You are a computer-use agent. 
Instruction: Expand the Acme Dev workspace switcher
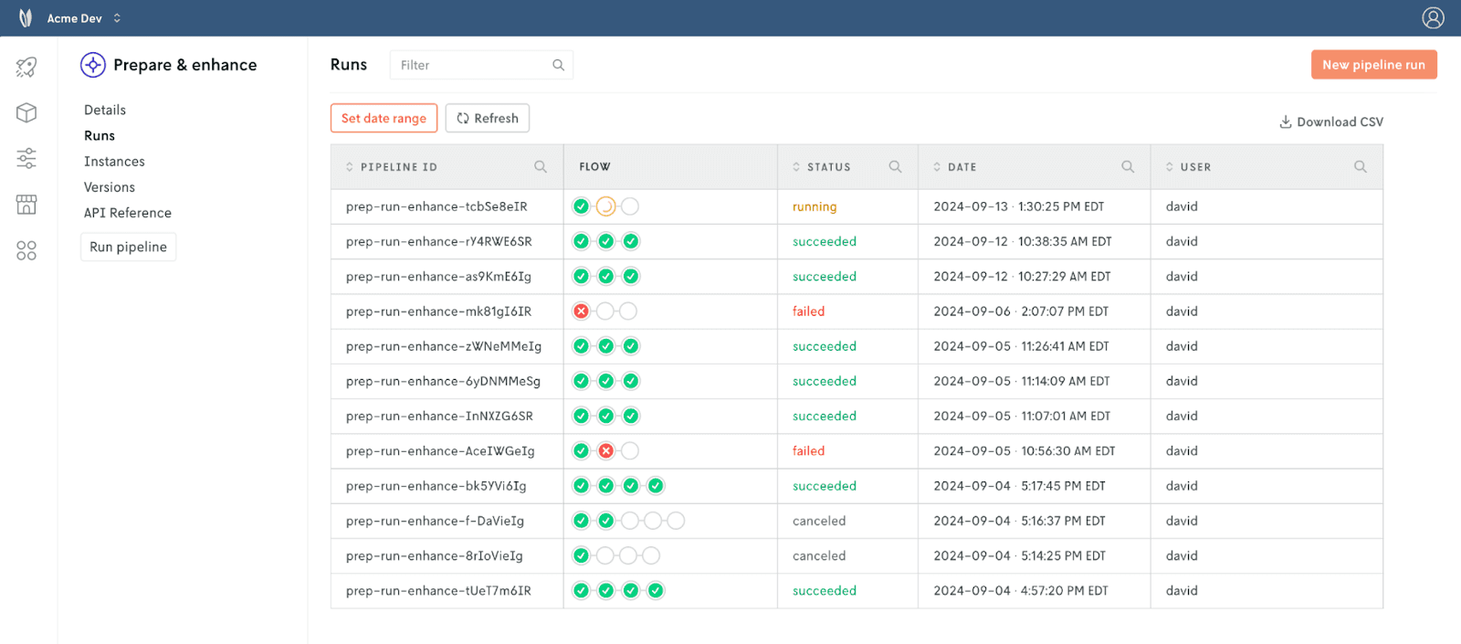coord(117,18)
